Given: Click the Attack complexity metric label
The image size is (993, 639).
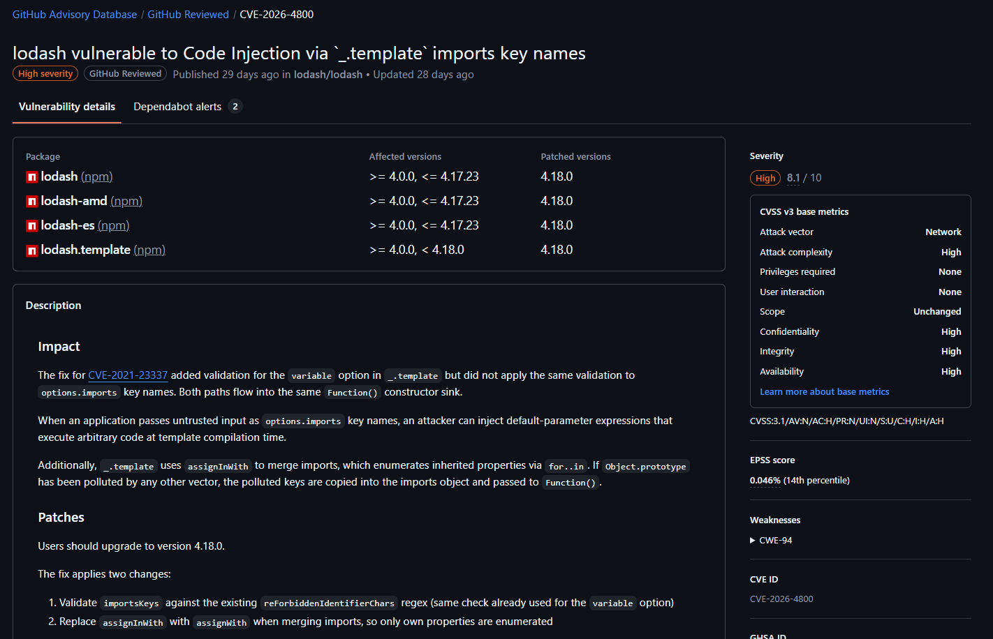Looking at the screenshot, I should (796, 253).
